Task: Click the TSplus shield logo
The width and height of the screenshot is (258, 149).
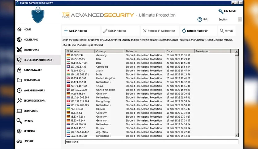Action: (x=38, y=15)
